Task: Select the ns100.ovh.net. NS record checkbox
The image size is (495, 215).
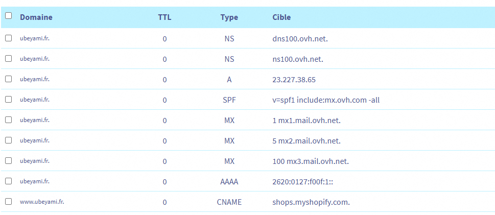Action: [x=8, y=59]
